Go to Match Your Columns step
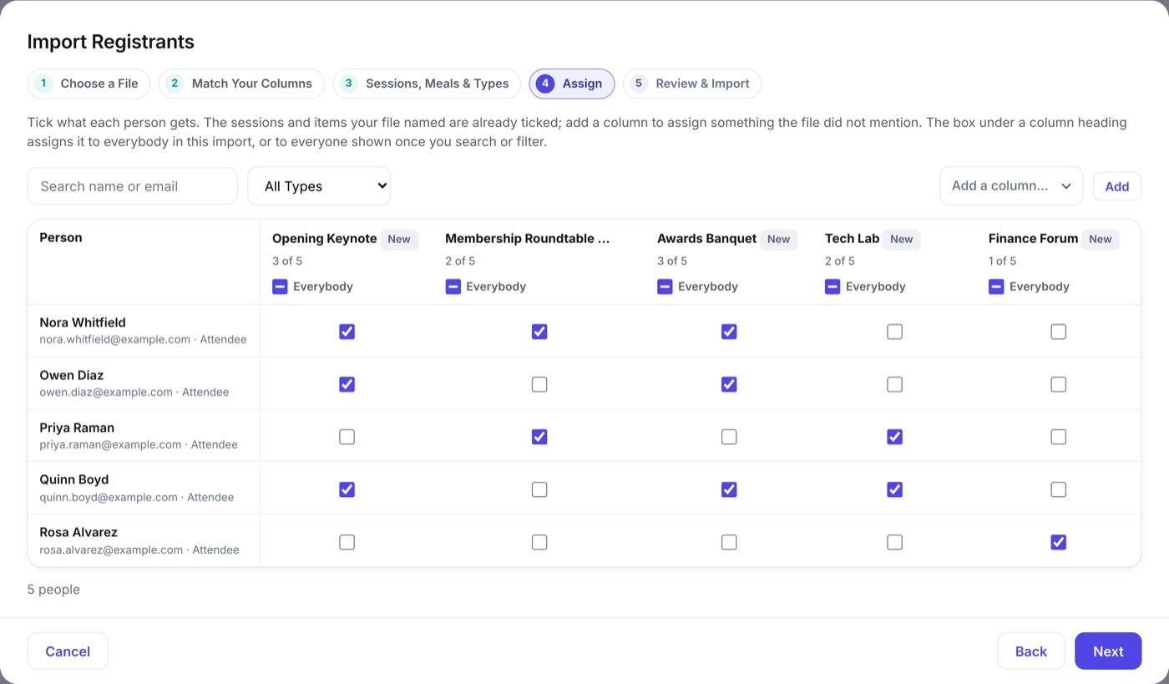Screen dimensions: 1169x684 [241, 84]
